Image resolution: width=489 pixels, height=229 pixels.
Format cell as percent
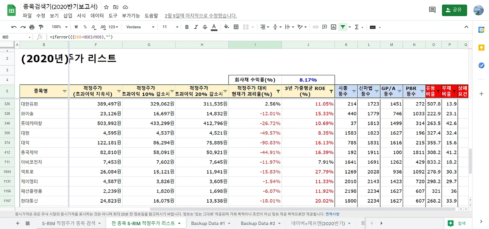(x=85, y=27)
